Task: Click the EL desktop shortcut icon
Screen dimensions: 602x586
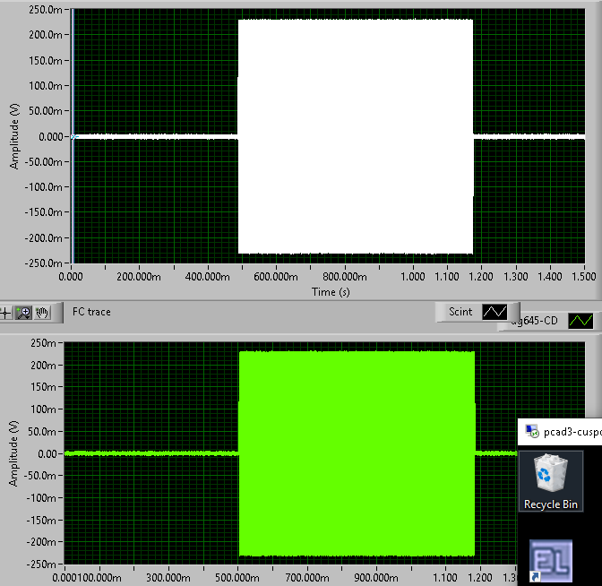Action: (x=551, y=560)
